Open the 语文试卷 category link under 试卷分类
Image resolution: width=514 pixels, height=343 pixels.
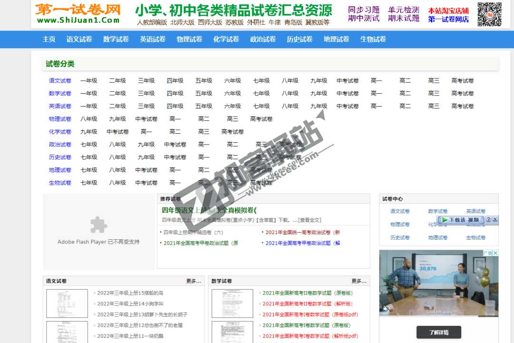tap(59, 80)
